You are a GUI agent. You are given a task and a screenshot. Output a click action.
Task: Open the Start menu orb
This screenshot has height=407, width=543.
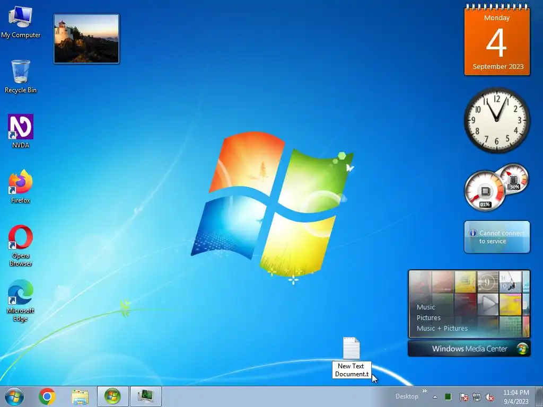coord(14,396)
